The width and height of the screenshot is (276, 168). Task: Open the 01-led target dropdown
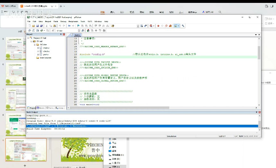click(78, 30)
